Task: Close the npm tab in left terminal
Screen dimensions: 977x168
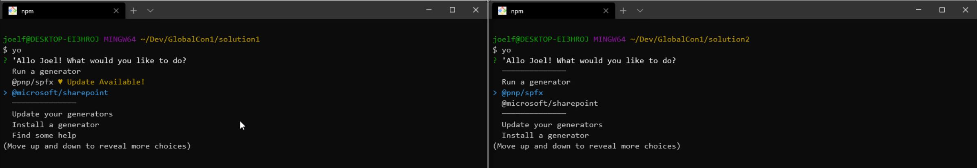Action: [116, 11]
